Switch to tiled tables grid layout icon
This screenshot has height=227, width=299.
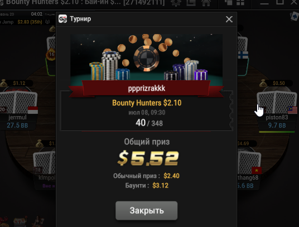point(240,2)
